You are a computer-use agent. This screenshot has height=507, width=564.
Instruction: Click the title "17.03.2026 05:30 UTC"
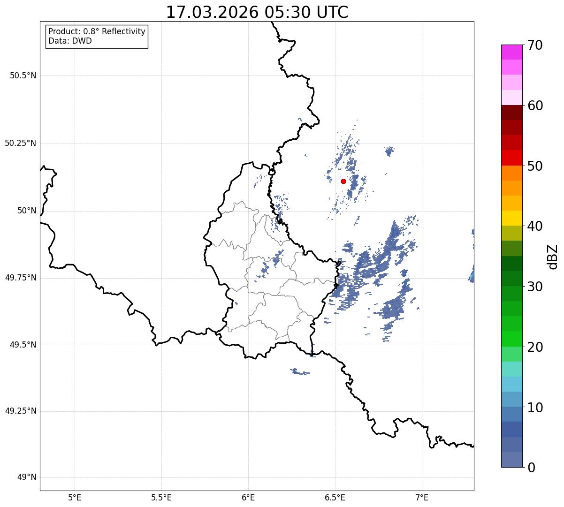click(x=257, y=12)
